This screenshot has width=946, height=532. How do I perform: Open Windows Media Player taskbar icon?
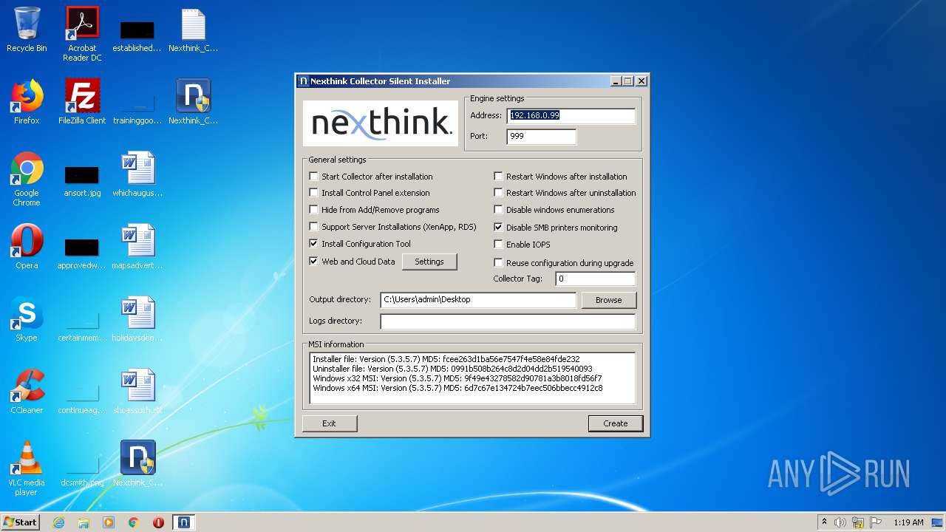tap(109, 522)
